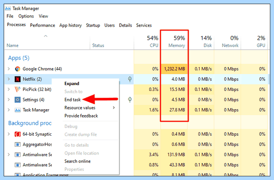Expand the Google Chrome (44) process group

(9, 69)
